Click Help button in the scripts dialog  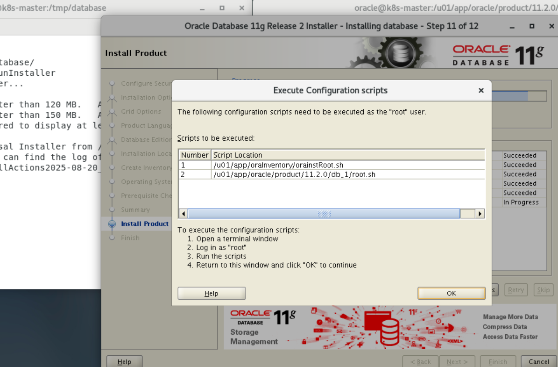[212, 293]
